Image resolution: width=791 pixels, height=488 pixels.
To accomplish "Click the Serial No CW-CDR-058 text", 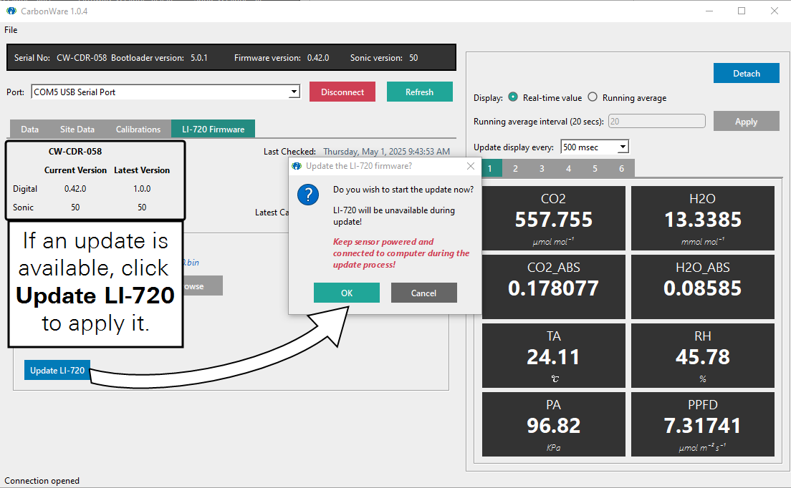I will [60, 57].
